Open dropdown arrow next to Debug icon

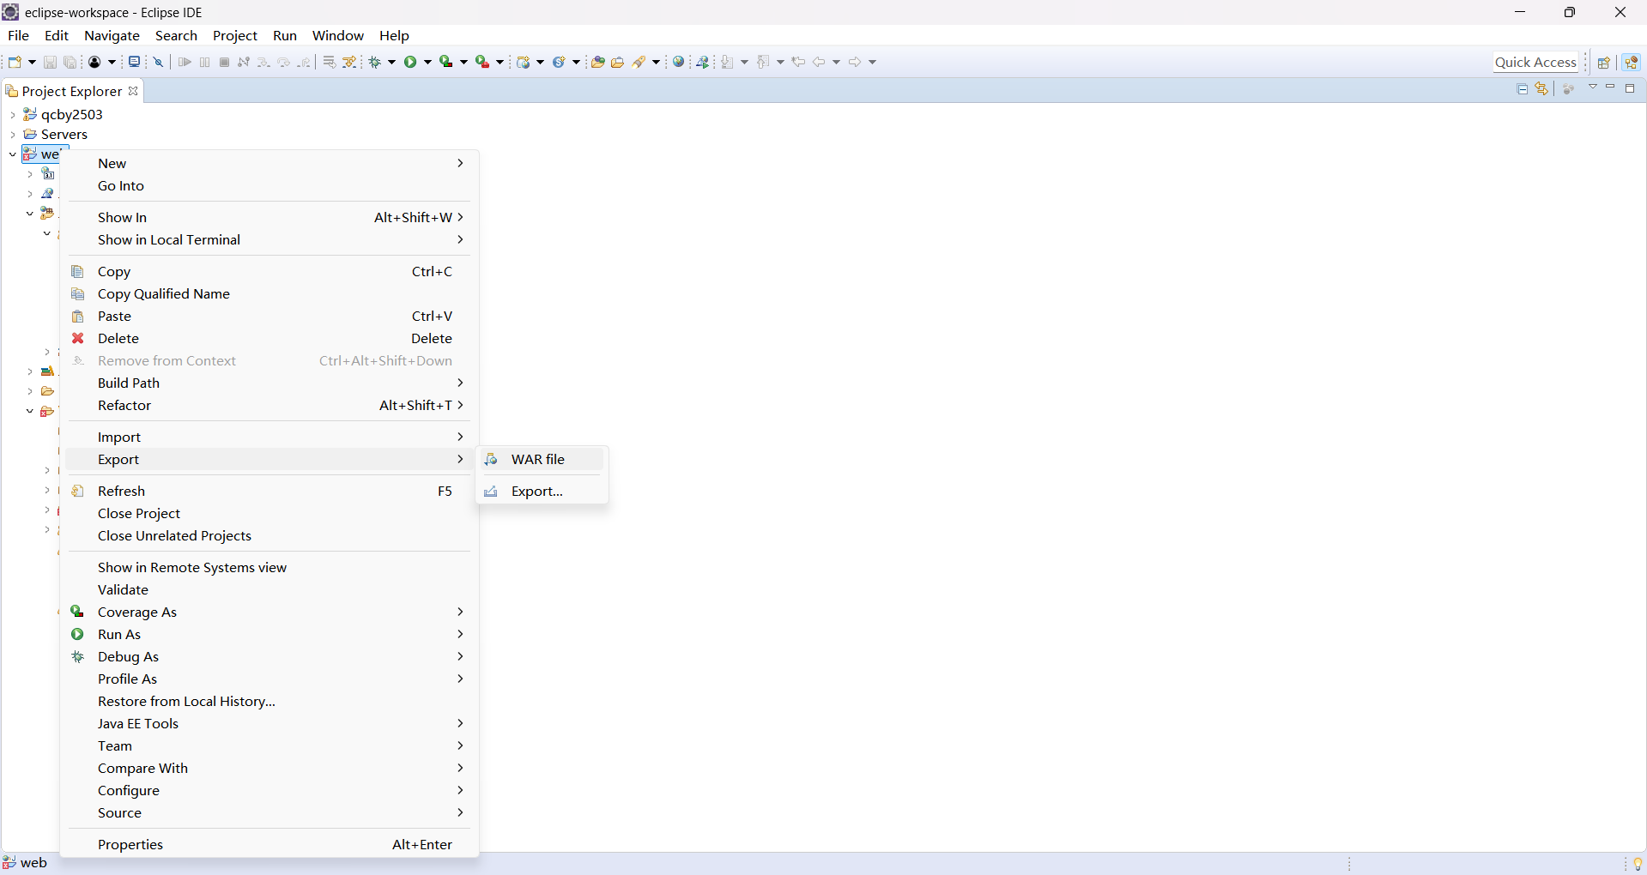[x=391, y=62]
